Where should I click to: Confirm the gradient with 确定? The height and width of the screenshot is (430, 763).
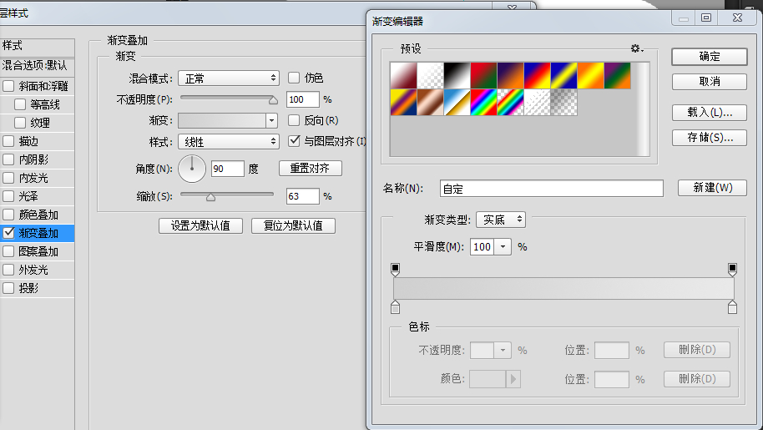click(x=710, y=57)
